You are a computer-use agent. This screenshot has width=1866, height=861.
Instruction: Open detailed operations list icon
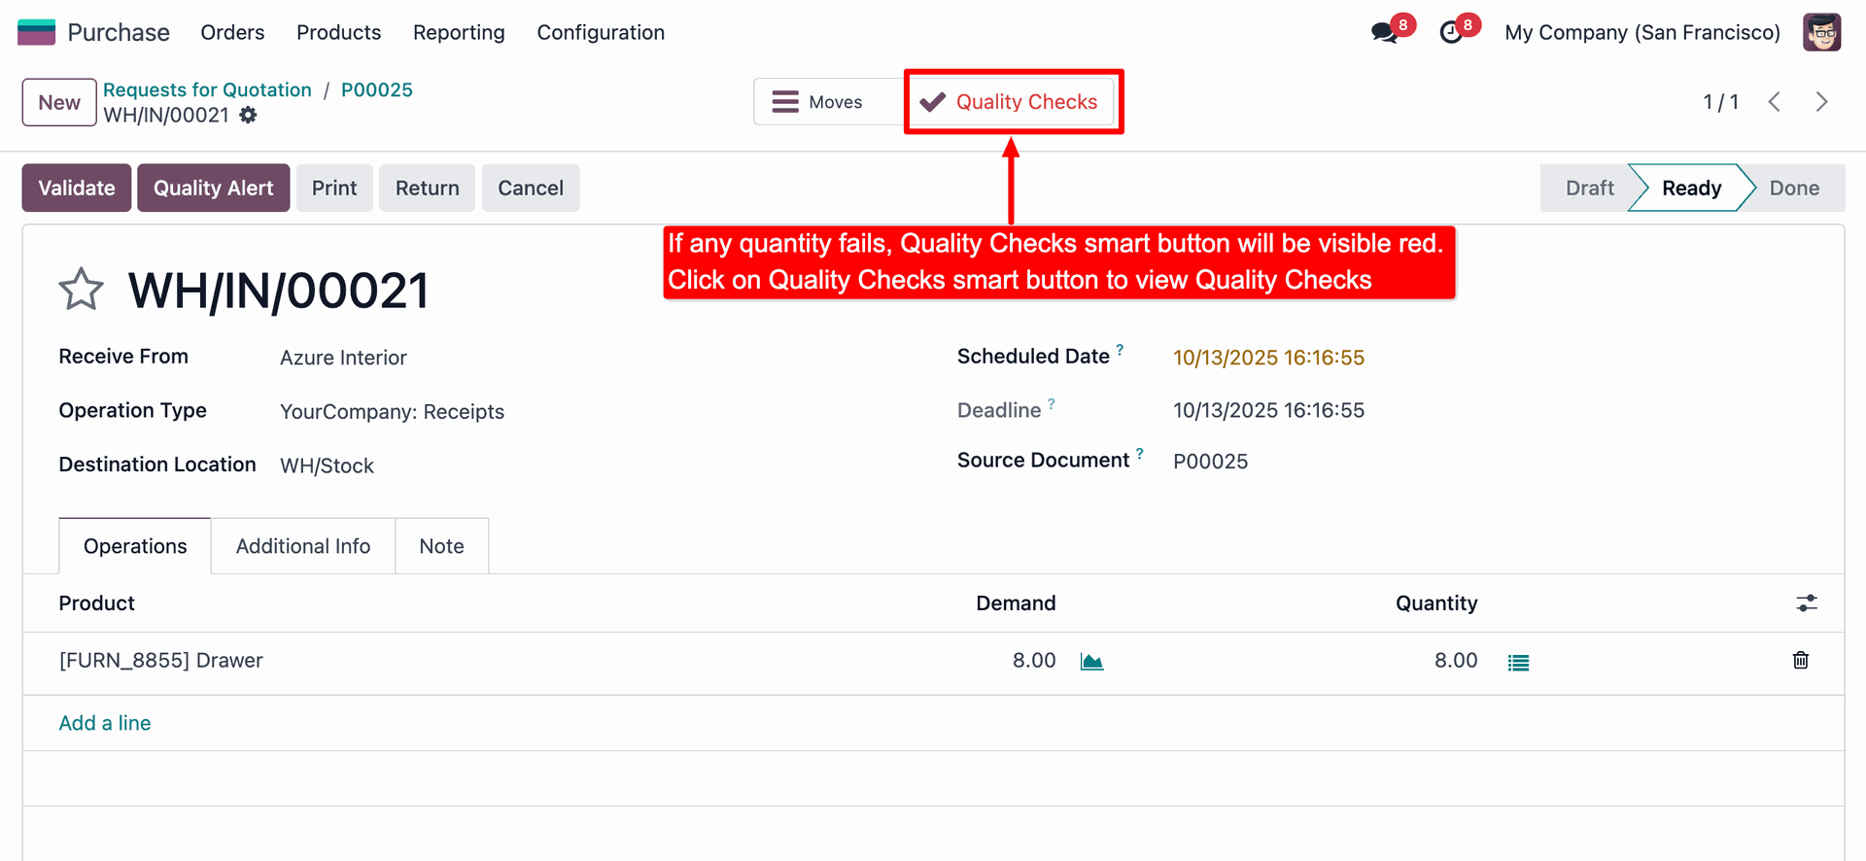pyautogui.click(x=1518, y=663)
